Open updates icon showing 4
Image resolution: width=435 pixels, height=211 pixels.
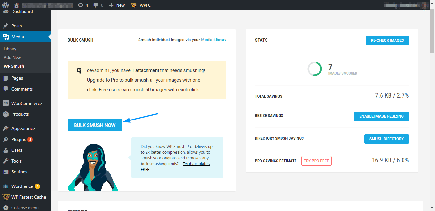pos(81,5)
